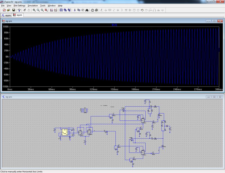Image resolution: width=225 pixels, height=173 pixels.
Task: Click the Cascade/close all windows icon
Action: (x=69, y=10)
